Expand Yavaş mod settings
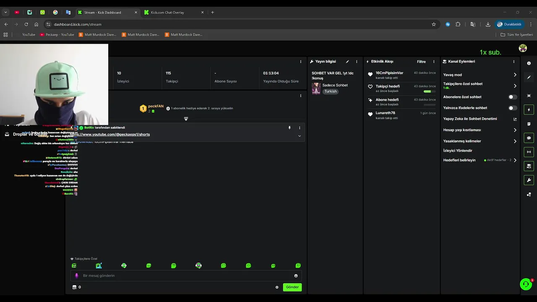 515,75
